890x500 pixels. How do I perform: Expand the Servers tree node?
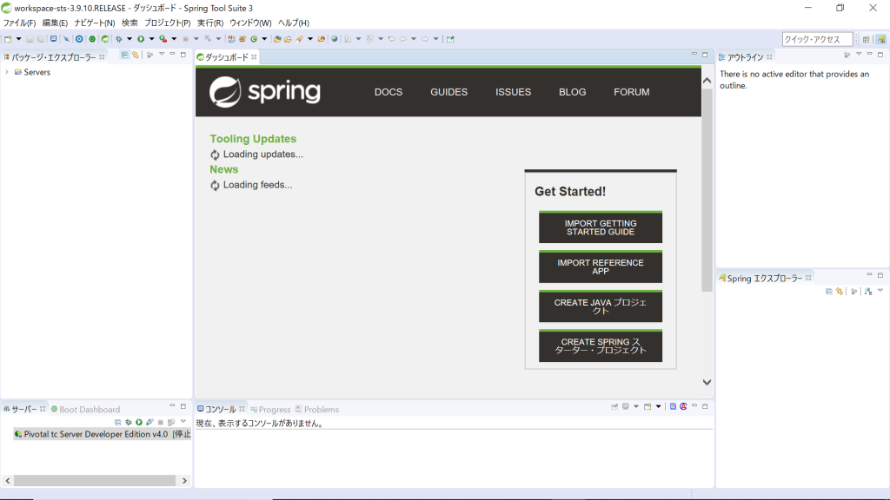[7, 72]
